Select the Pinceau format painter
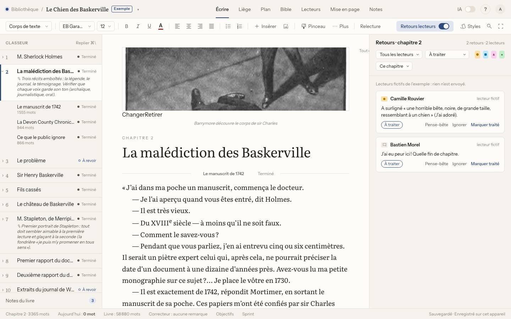511x319 pixels. click(313, 26)
